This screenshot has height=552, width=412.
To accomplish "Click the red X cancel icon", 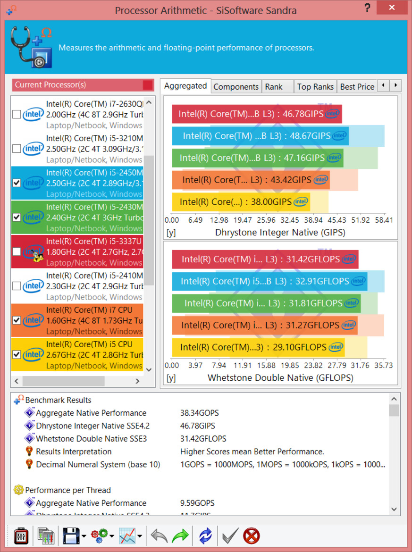I will coord(252,536).
